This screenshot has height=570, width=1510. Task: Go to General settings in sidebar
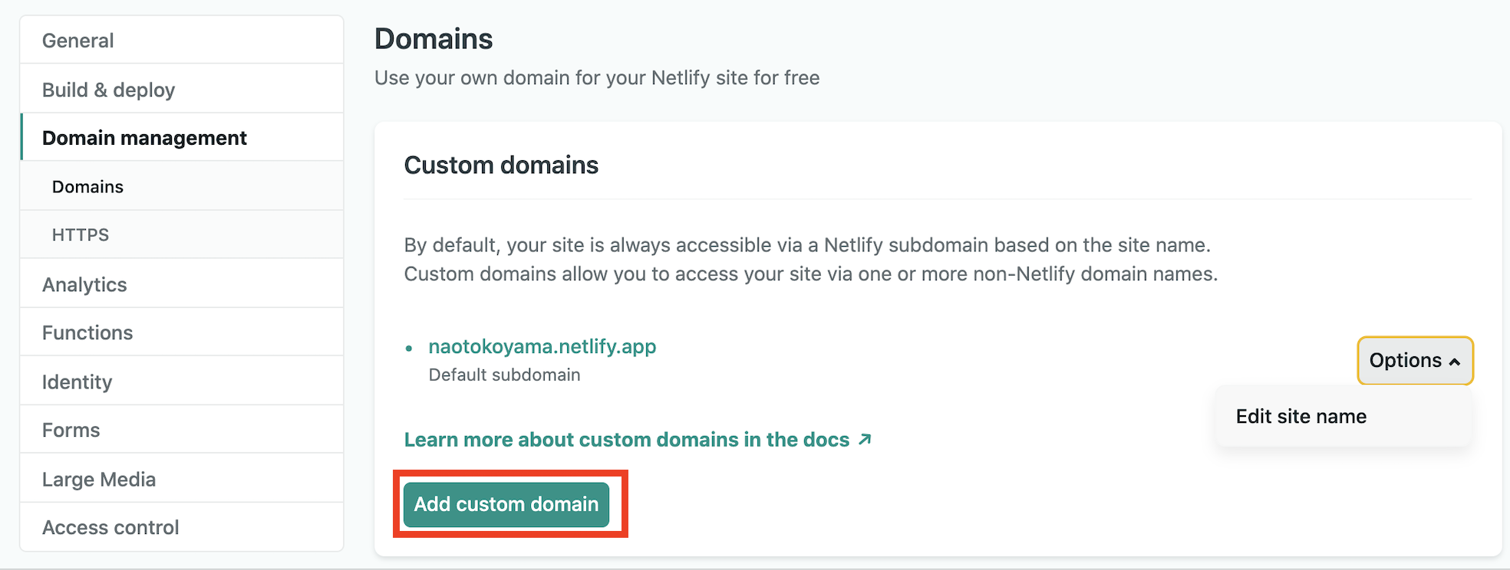click(x=78, y=41)
